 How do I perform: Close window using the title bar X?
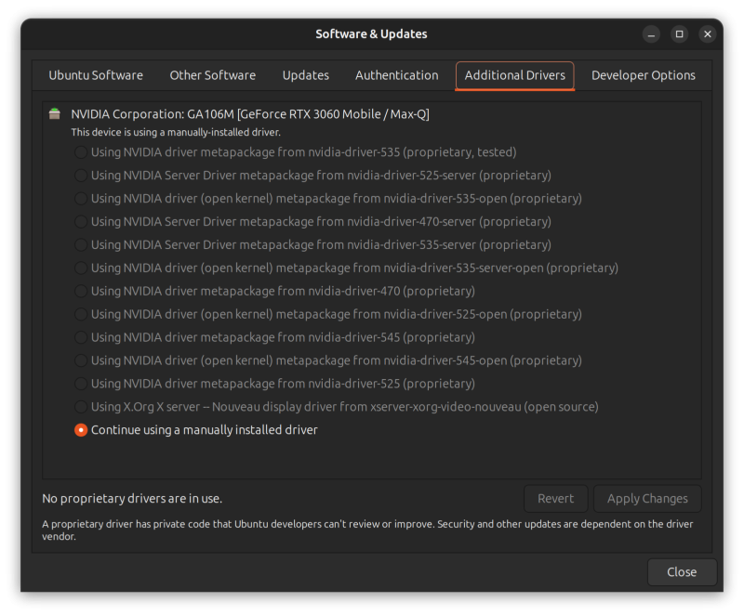click(x=708, y=34)
